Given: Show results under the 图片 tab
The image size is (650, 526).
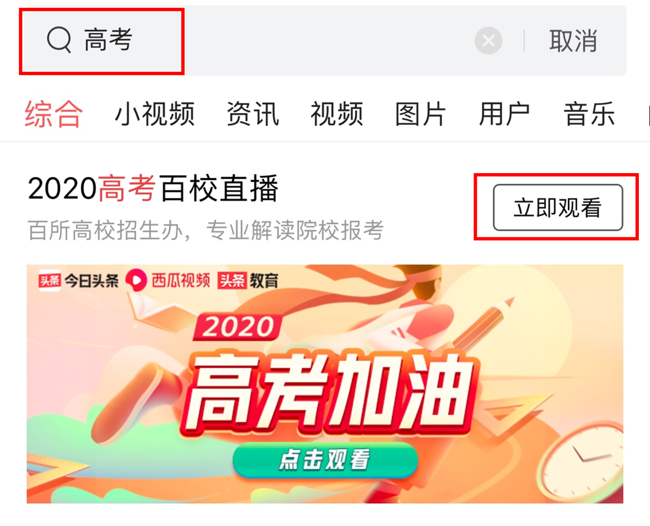Looking at the screenshot, I should click(420, 114).
